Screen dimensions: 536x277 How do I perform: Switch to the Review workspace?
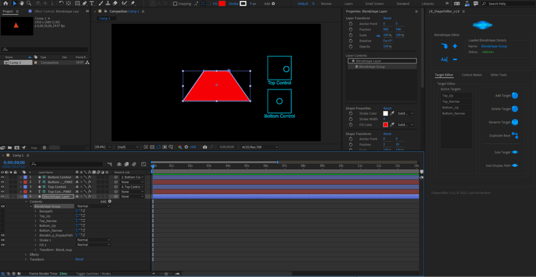pyautogui.click(x=326, y=4)
